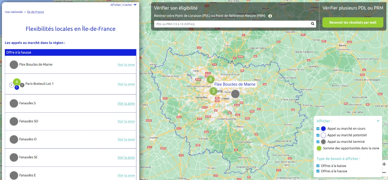Click green cluster marker 8 on map

(210, 79)
